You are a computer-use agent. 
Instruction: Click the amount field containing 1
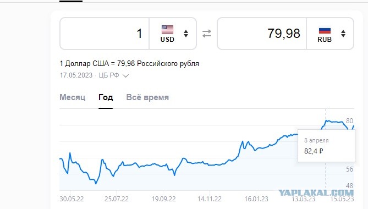(105, 34)
